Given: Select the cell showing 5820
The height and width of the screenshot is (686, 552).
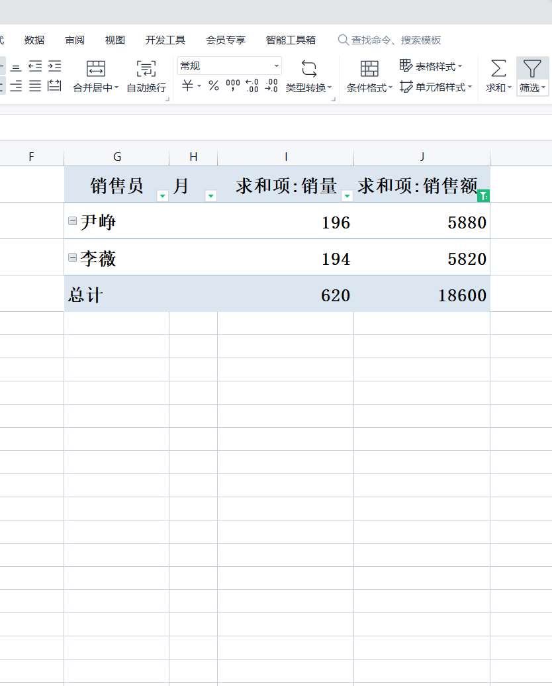Looking at the screenshot, I should tap(422, 257).
